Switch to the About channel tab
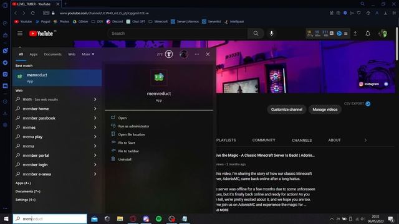The width and height of the screenshot is (399, 224). (334, 140)
